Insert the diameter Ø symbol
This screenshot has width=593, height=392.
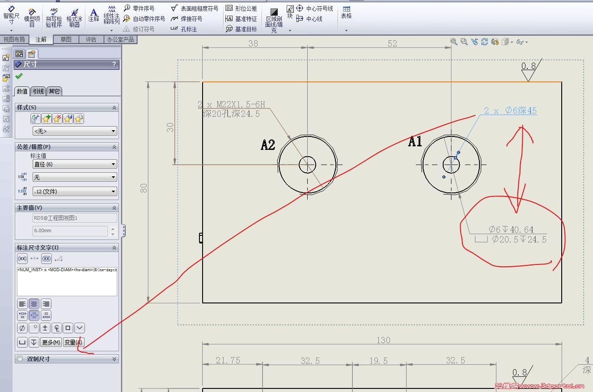point(22,328)
